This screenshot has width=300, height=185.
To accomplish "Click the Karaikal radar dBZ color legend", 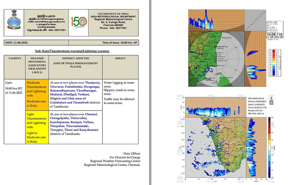I will (x=274, y=62).
